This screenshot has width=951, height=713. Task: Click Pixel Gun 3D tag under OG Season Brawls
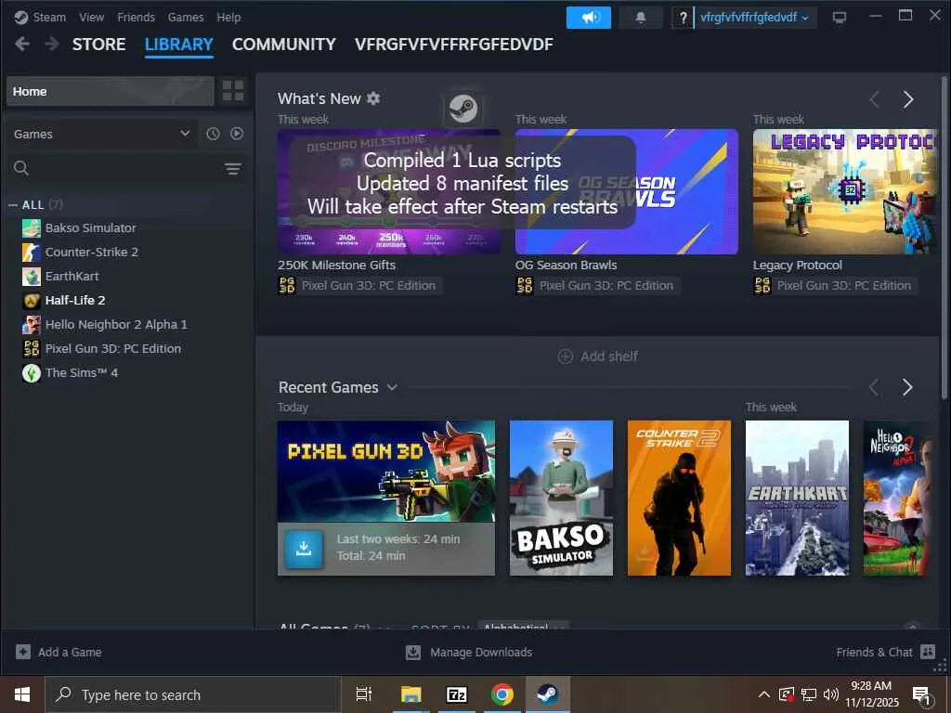coord(597,286)
